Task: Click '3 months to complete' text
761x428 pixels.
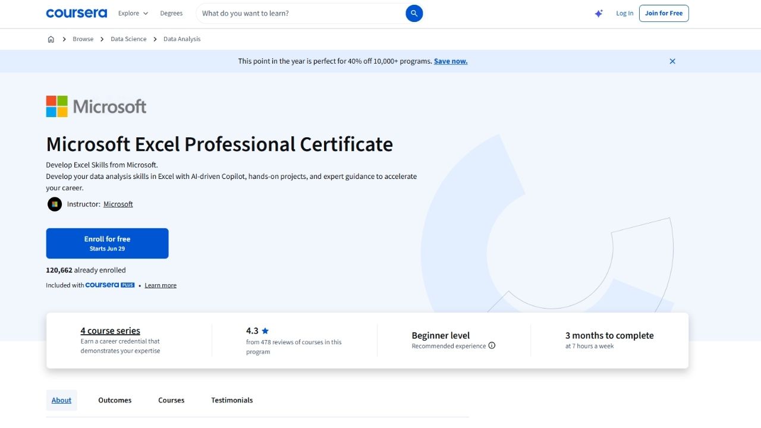Action: click(x=609, y=335)
